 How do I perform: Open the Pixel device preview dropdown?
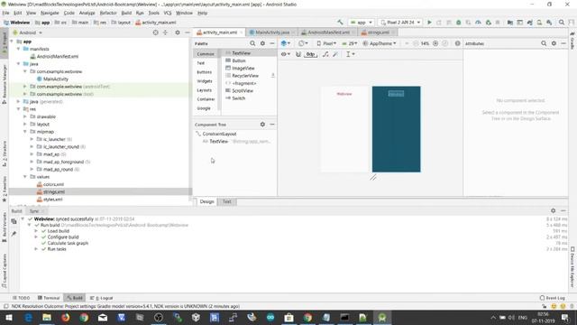coord(326,43)
